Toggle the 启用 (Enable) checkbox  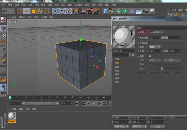pos(146,32)
